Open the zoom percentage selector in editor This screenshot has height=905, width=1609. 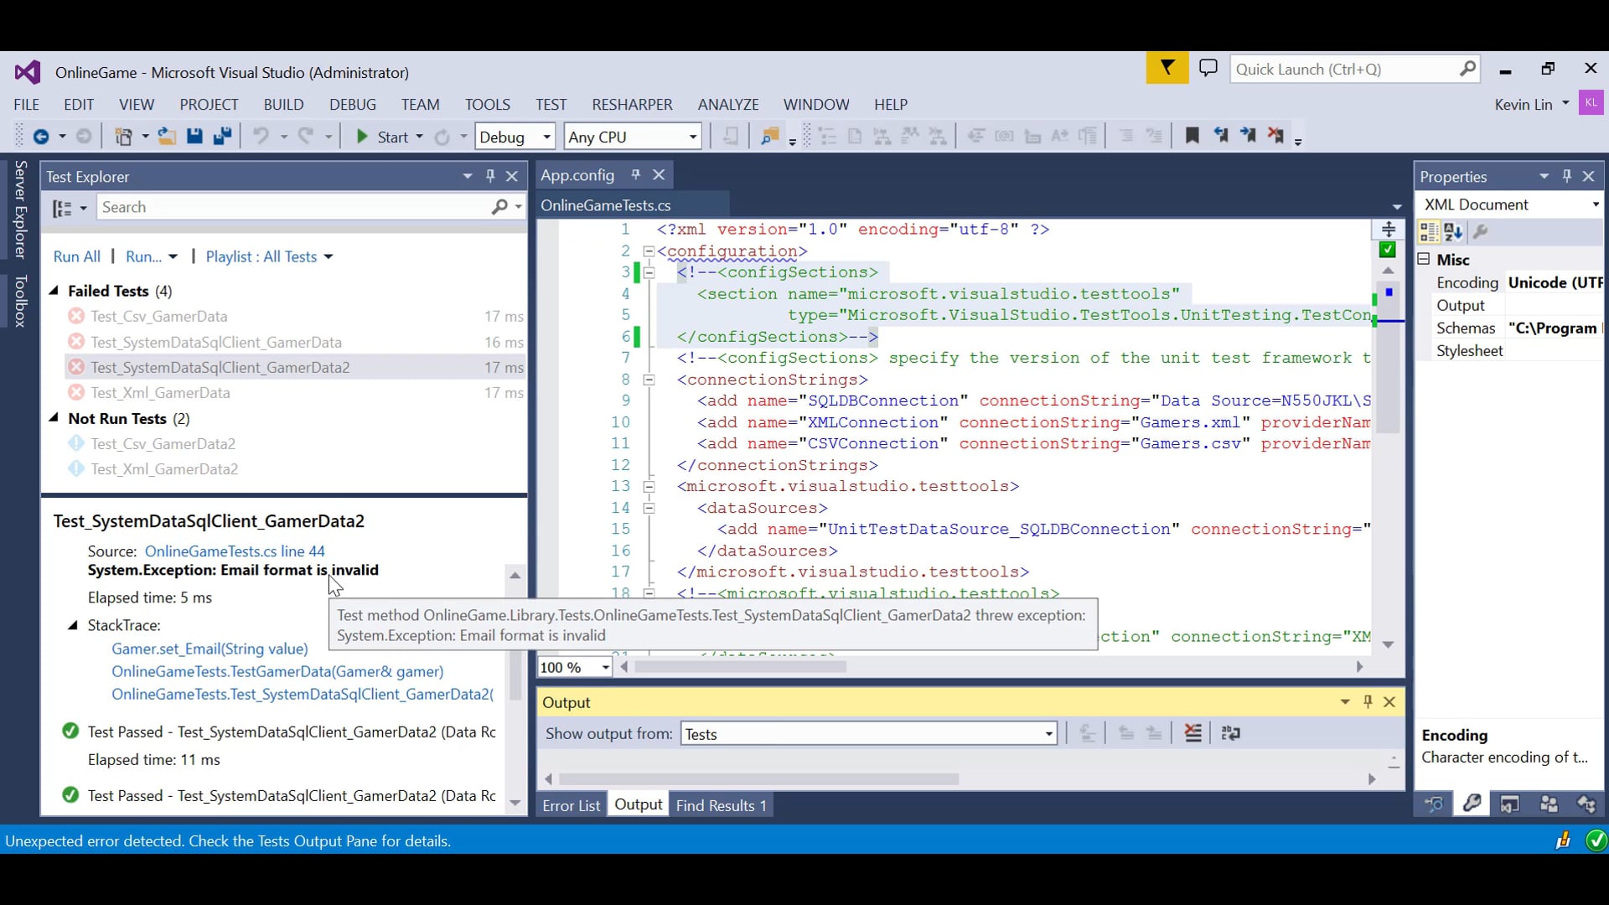[573, 667]
